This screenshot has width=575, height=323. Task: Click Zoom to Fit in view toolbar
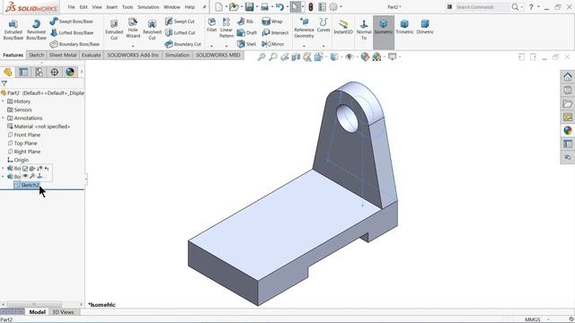pos(261,57)
